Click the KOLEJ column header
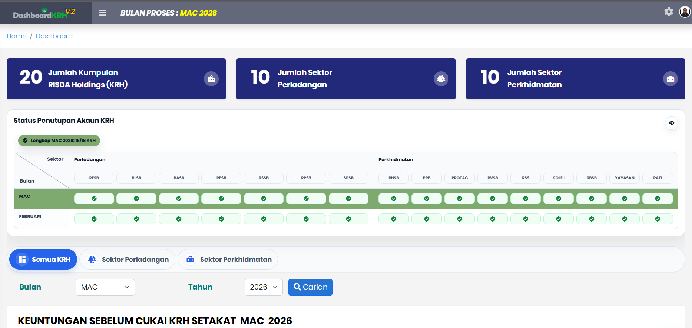692x328 pixels. [559, 178]
